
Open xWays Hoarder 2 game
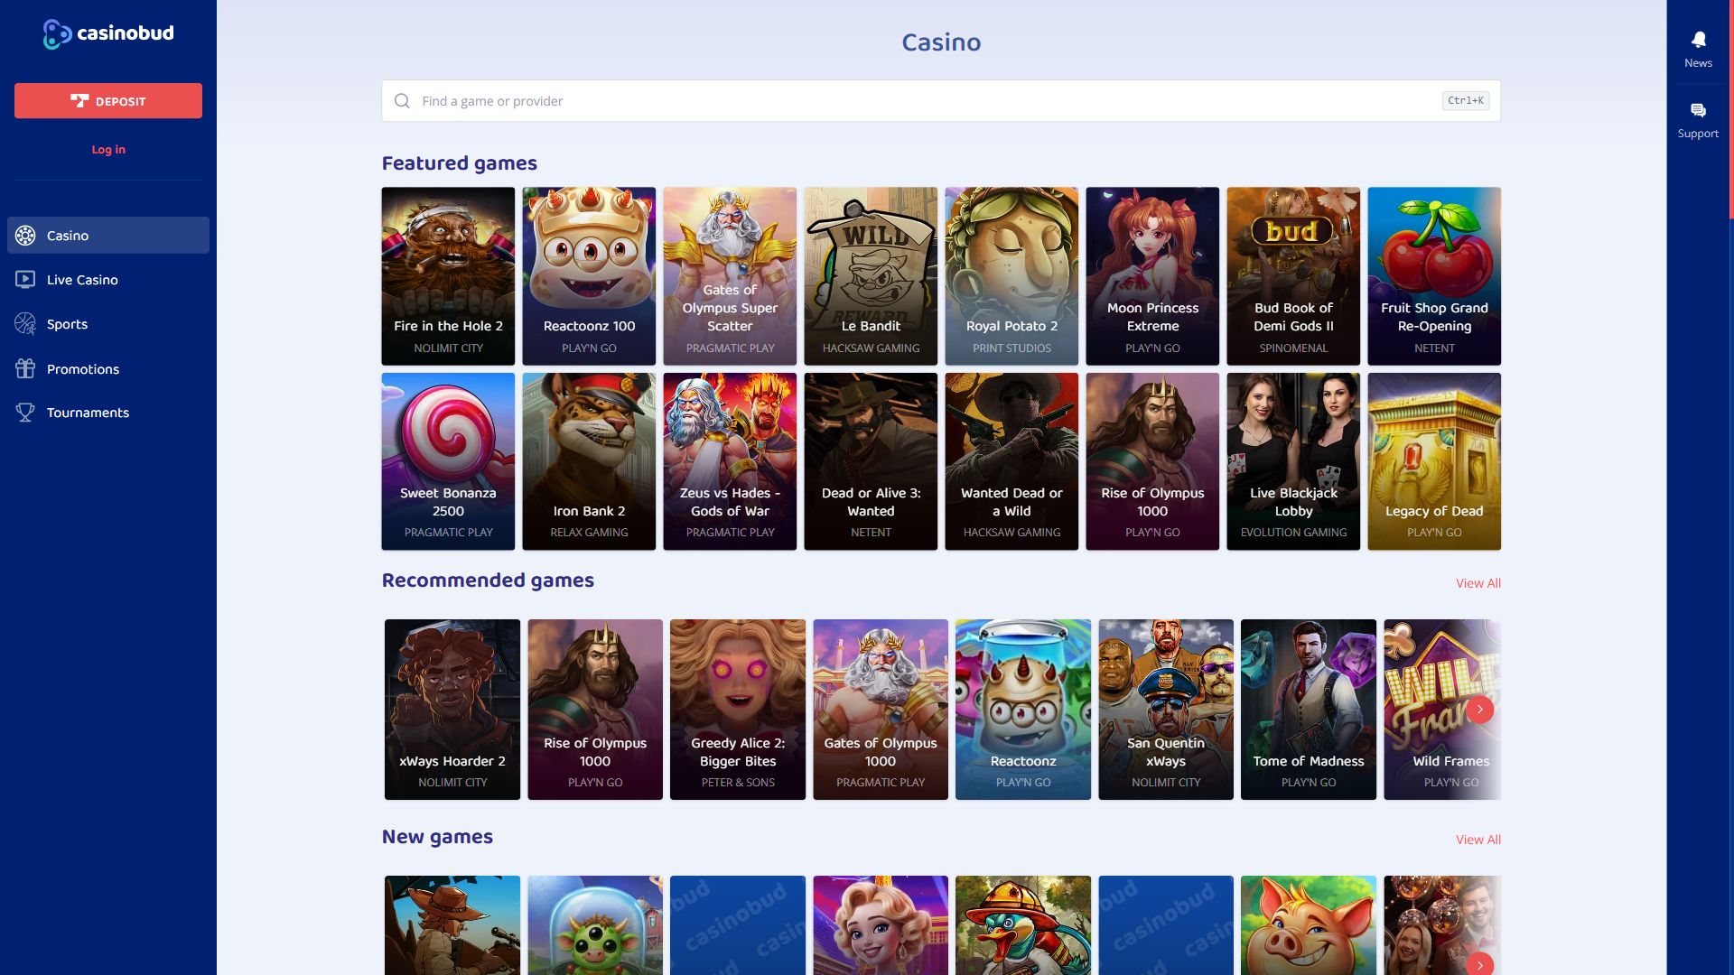452,710
